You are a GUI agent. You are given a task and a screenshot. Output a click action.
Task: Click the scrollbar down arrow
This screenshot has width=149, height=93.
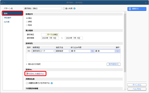[x=125, y=89]
